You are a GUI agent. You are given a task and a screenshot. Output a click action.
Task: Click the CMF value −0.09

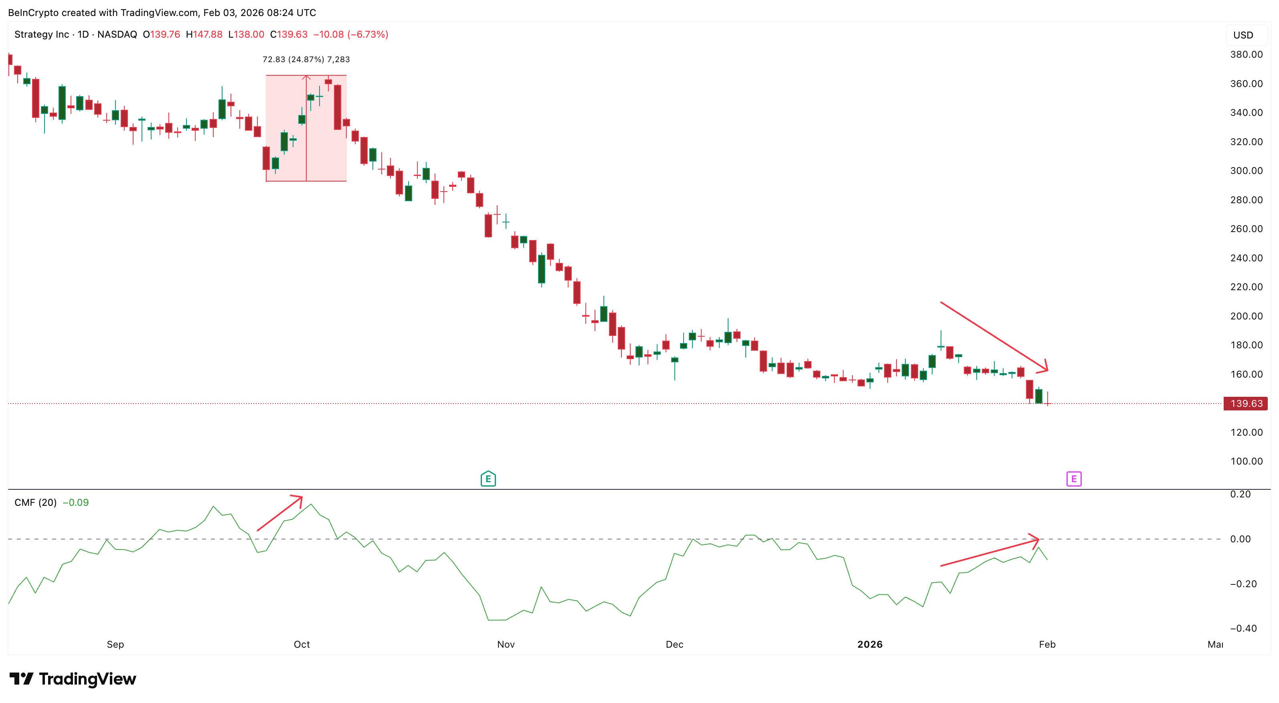click(x=75, y=503)
